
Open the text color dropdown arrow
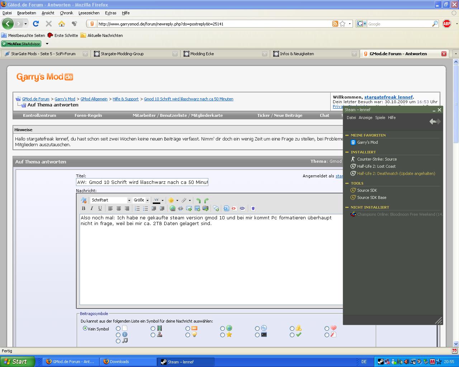[162, 200]
